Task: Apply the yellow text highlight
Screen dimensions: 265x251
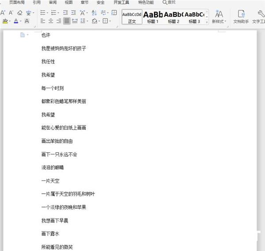Action: [x=5, y=21]
